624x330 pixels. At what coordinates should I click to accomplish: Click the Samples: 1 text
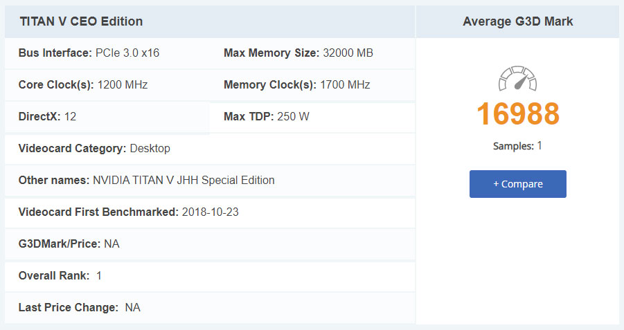click(517, 146)
